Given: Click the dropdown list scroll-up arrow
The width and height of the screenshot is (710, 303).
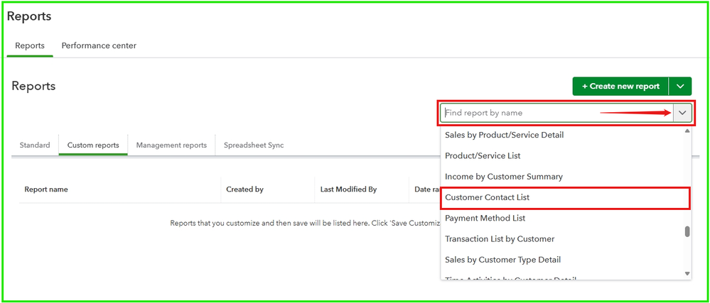Looking at the screenshot, I should [x=687, y=131].
